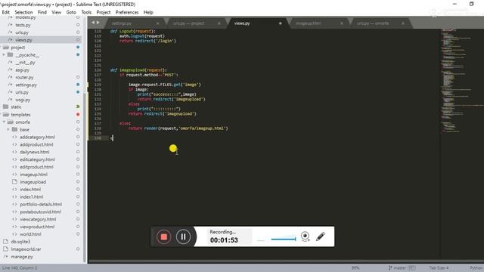Open the Preferences menu

pos(127,12)
